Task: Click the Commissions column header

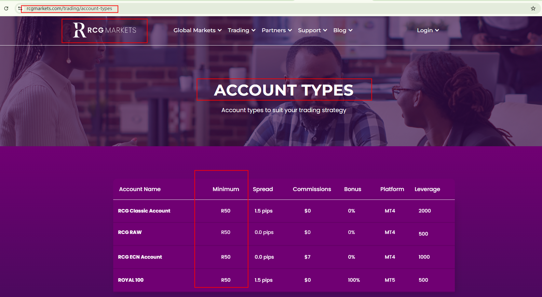Action: click(312, 189)
